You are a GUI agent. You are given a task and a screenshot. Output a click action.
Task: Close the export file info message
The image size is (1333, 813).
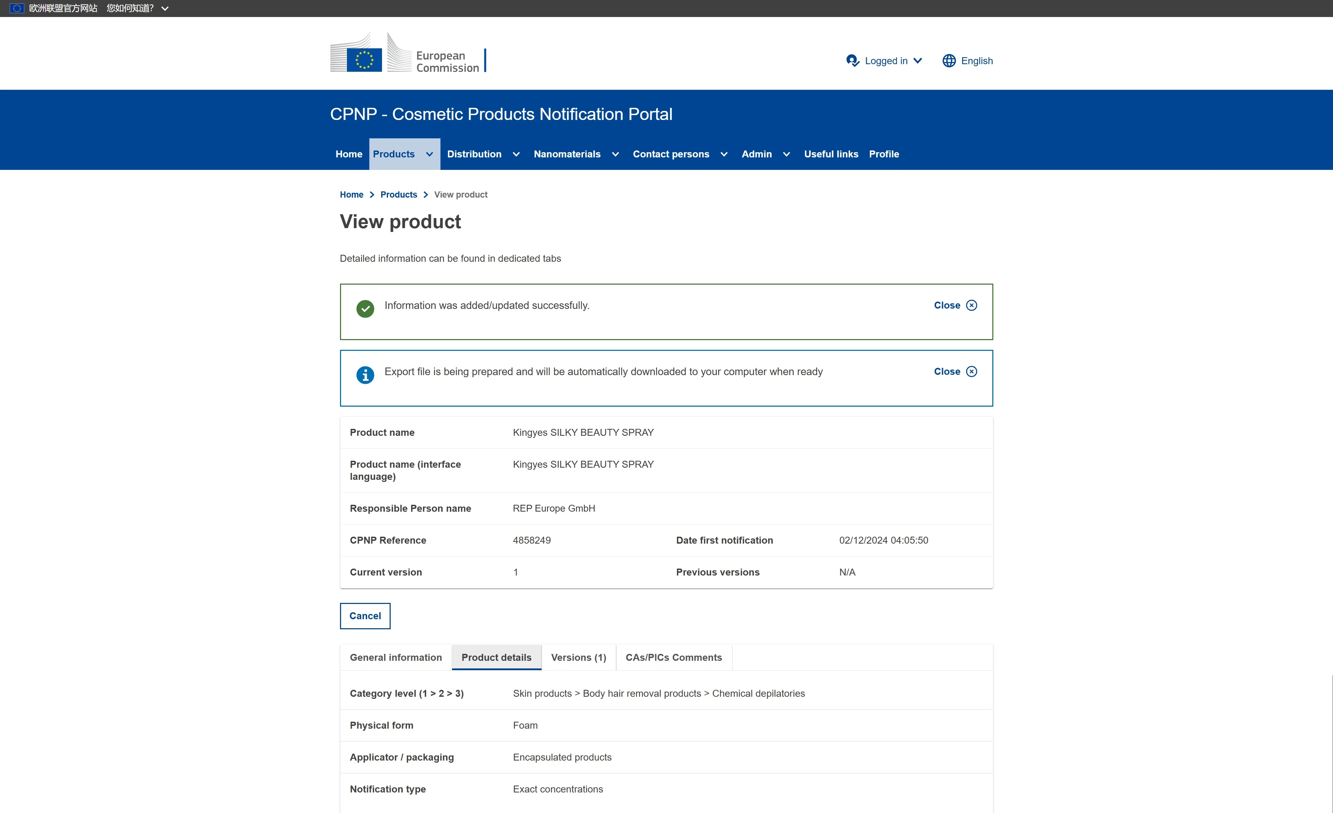pyautogui.click(x=971, y=371)
